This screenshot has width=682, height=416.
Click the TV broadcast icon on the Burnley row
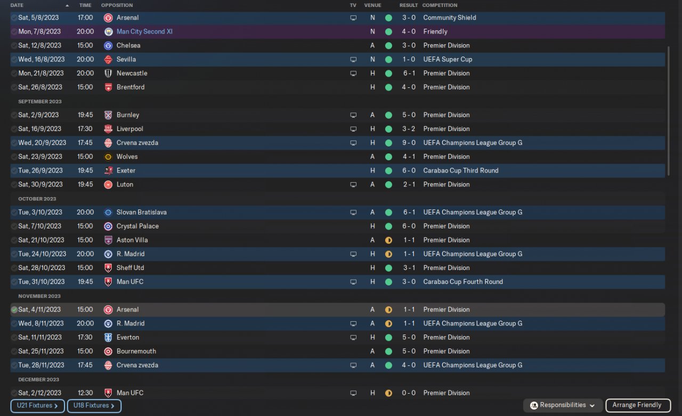(x=353, y=115)
